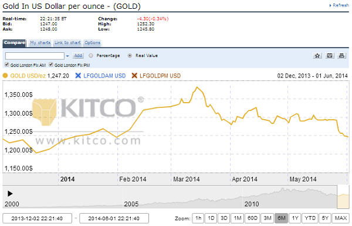This screenshot has width=352, height=226.
Task: Set zoom to 1h
Action: 198,218
